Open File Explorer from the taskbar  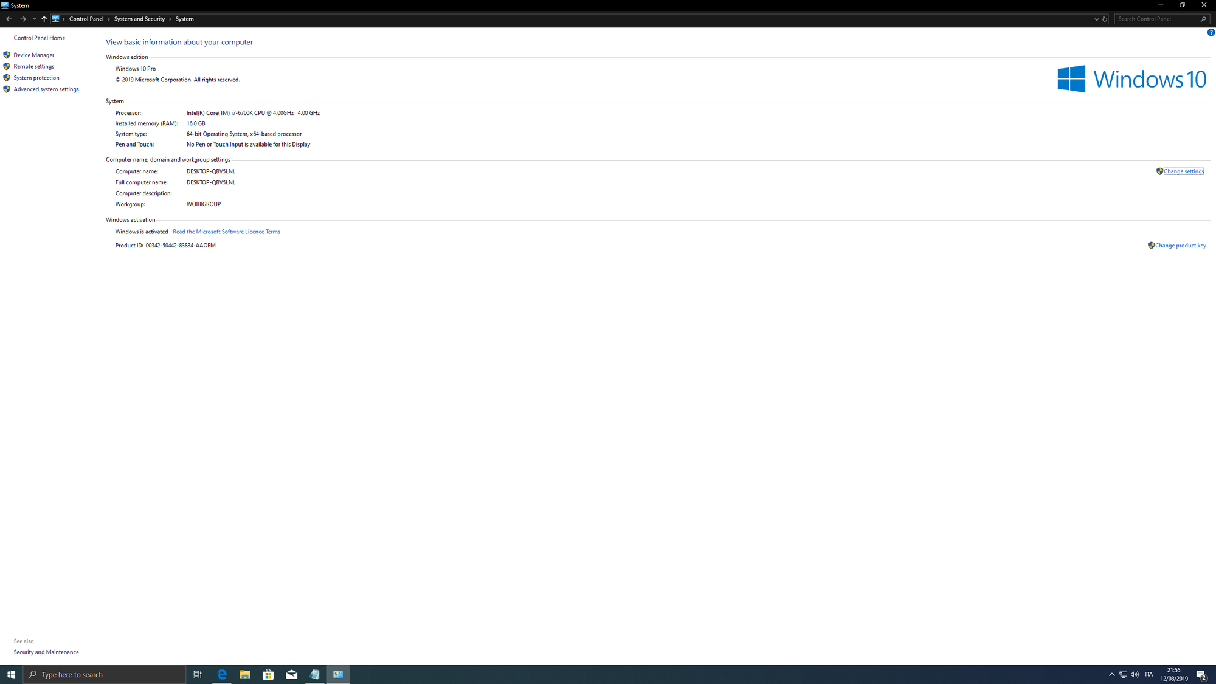pos(245,674)
